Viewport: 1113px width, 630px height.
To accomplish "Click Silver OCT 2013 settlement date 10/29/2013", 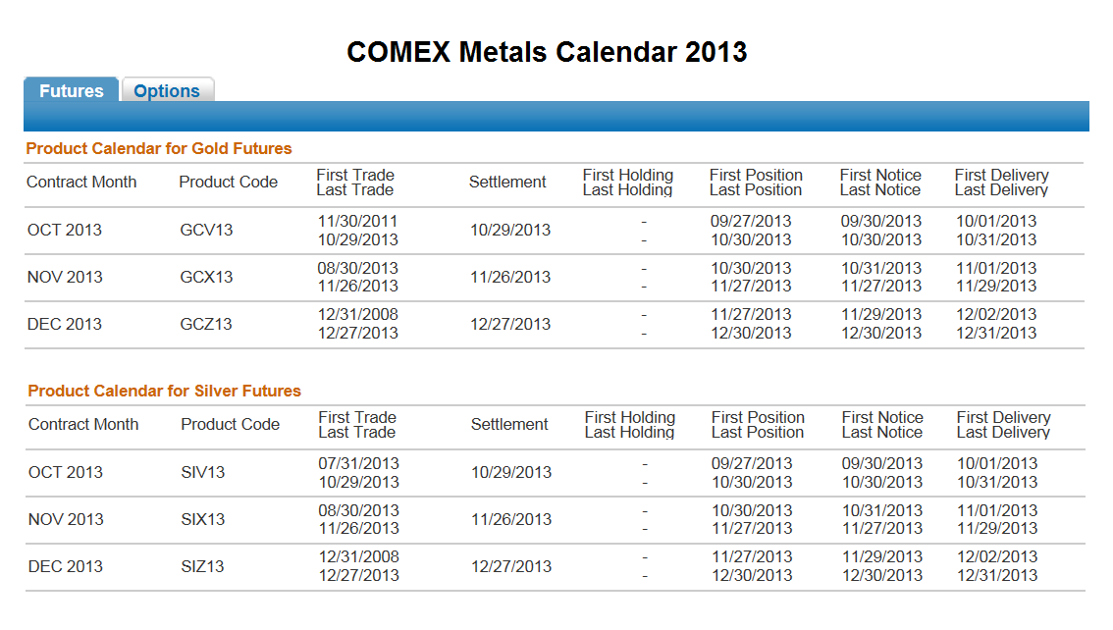I will [511, 472].
